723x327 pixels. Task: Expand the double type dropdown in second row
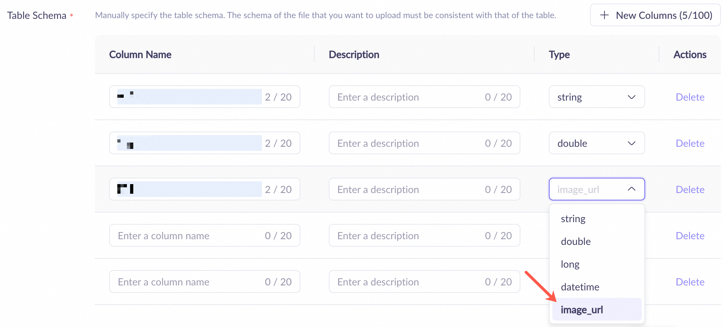(x=596, y=143)
